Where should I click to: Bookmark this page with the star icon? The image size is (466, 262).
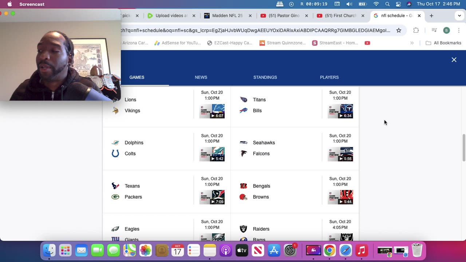(399, 30)
